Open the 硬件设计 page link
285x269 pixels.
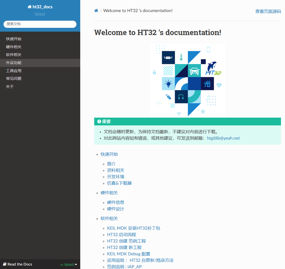pos(116,209)
